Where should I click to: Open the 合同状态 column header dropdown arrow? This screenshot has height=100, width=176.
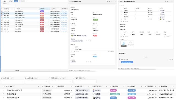click(x=124, y=86)
